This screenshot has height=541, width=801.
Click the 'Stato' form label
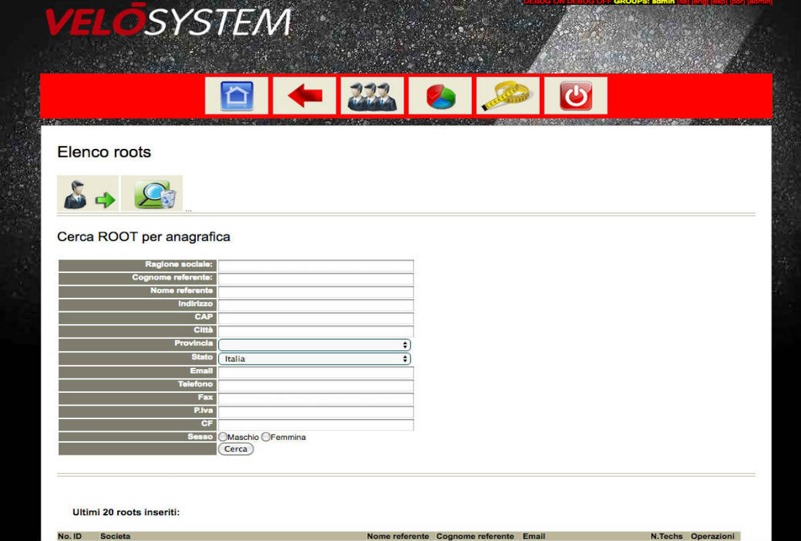click(203, 357)
